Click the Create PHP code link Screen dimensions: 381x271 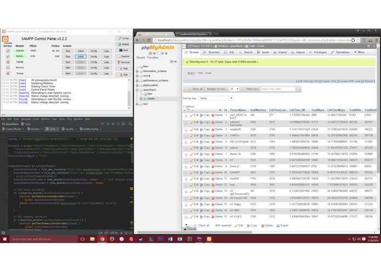[x=350, y=81]
